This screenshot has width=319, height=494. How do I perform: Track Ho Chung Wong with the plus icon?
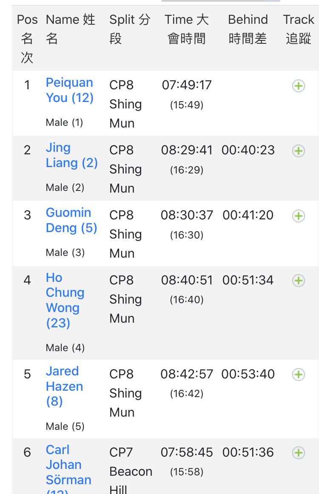pyautogui.click(x=298, y=281)
